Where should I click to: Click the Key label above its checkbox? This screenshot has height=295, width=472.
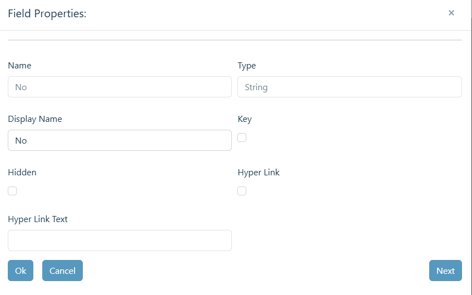click(245, 119)
